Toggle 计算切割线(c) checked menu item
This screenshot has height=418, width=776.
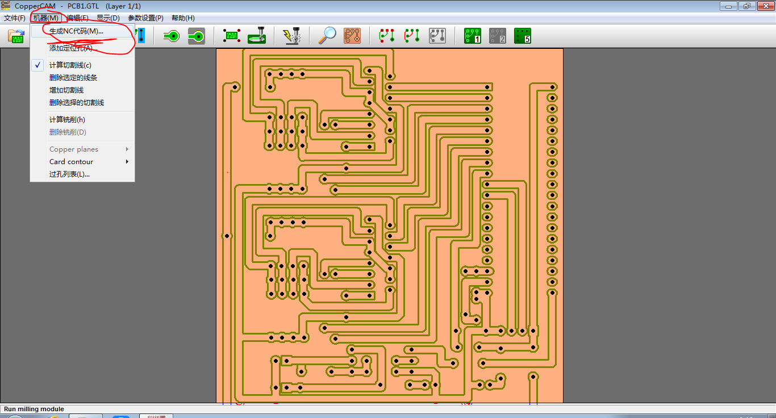coord(82,65)
